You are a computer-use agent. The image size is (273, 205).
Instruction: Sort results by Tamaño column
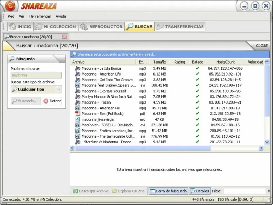(x=159, y=62)
